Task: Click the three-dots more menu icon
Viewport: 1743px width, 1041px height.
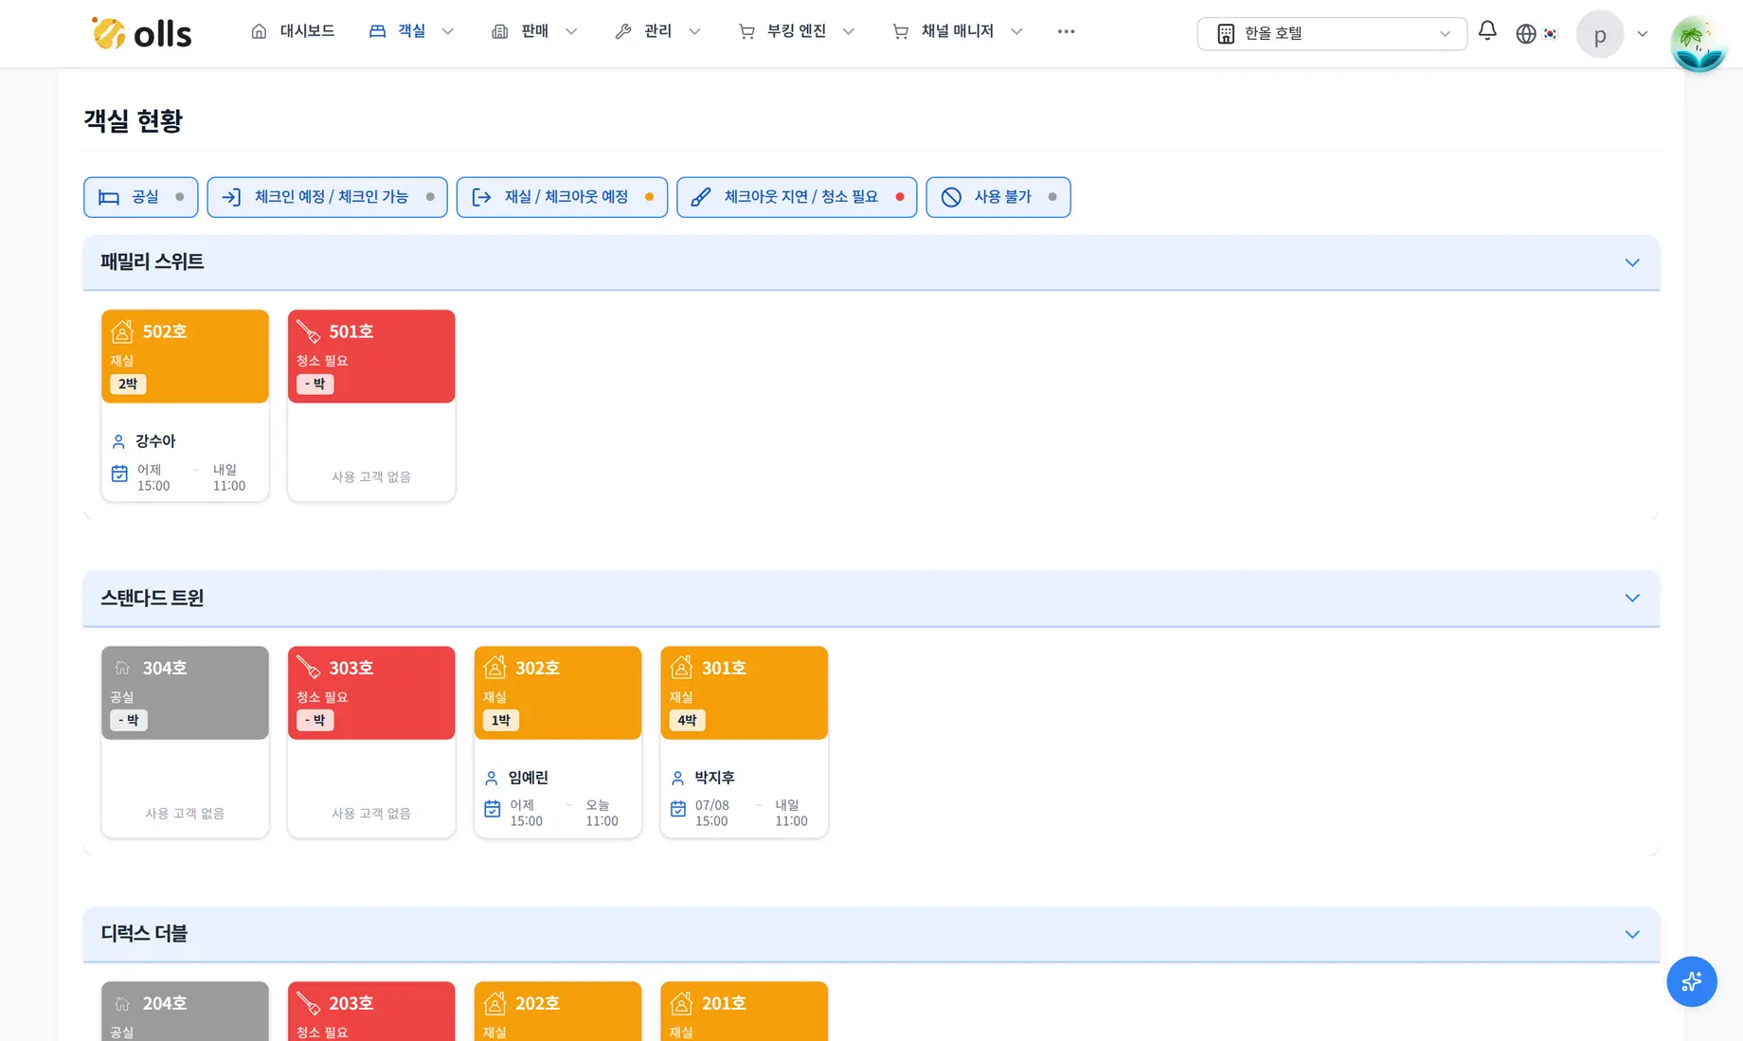Action: pyautogui.click(x=1066, y=31)
